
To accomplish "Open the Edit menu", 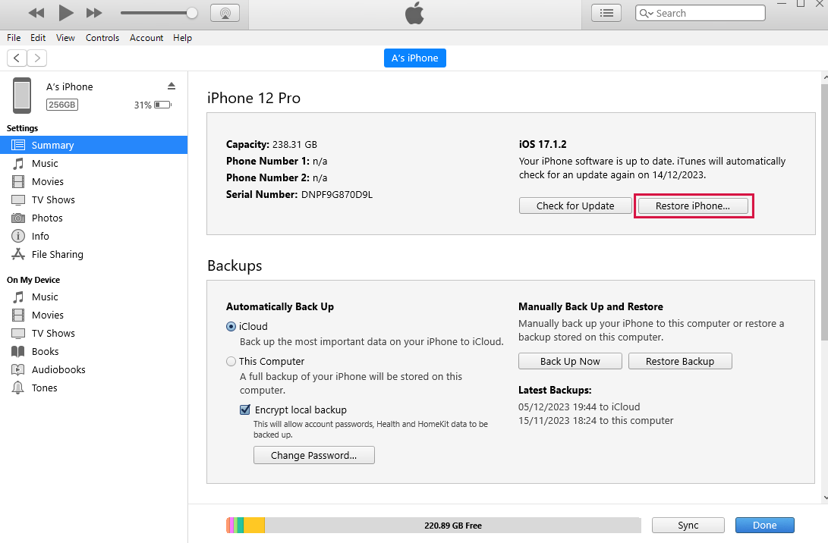I will click(38, 38).
